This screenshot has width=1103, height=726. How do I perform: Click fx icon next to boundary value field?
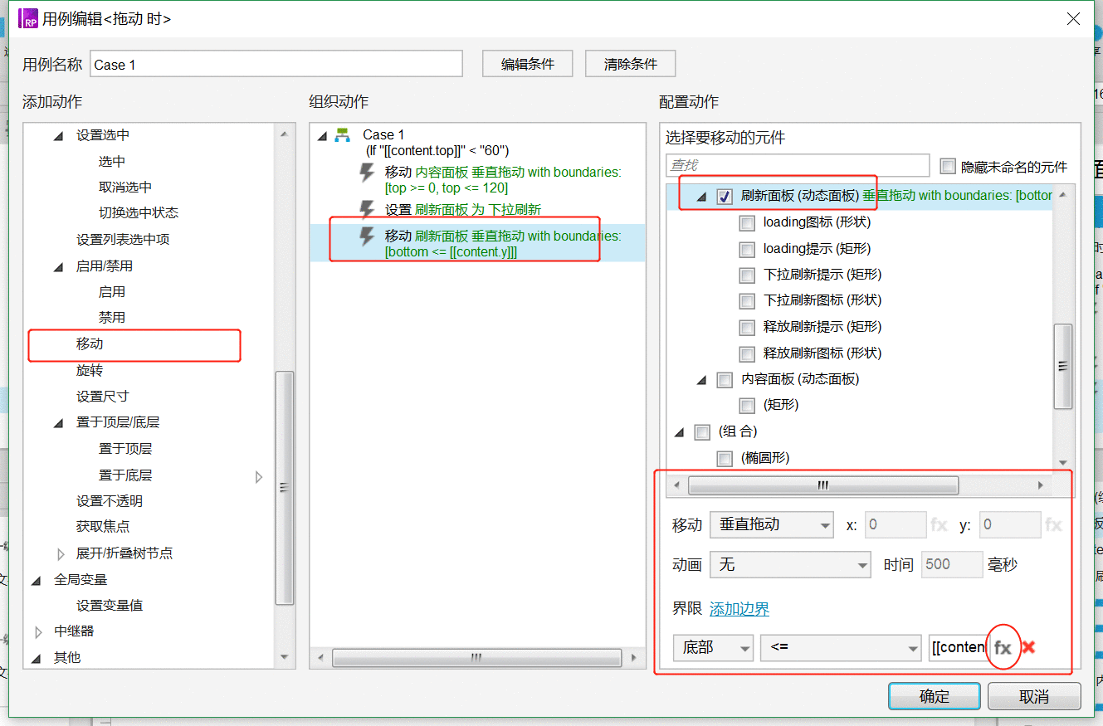(x=1003, y=648)
